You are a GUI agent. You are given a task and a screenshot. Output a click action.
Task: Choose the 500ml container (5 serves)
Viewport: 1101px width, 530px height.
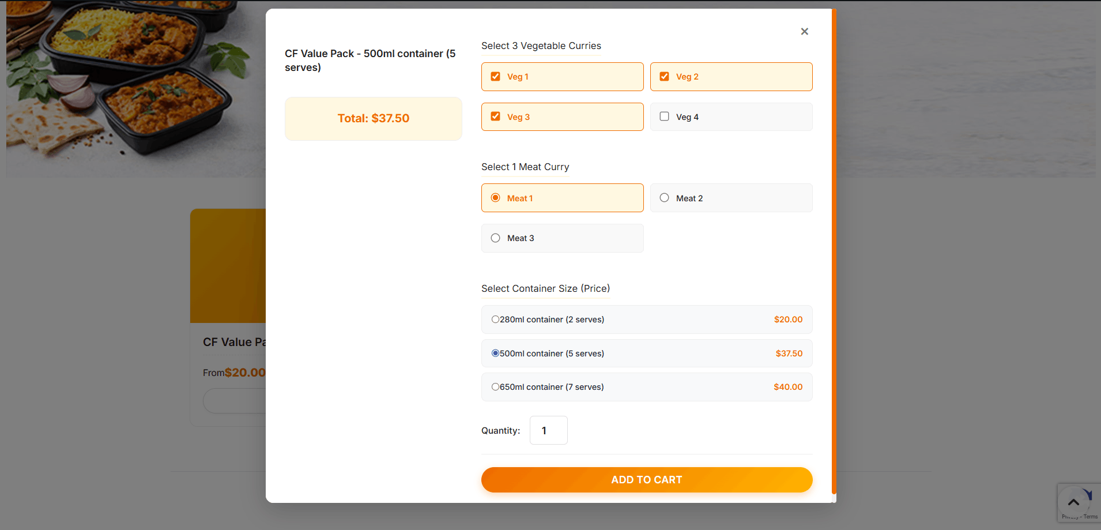(495, 354)
